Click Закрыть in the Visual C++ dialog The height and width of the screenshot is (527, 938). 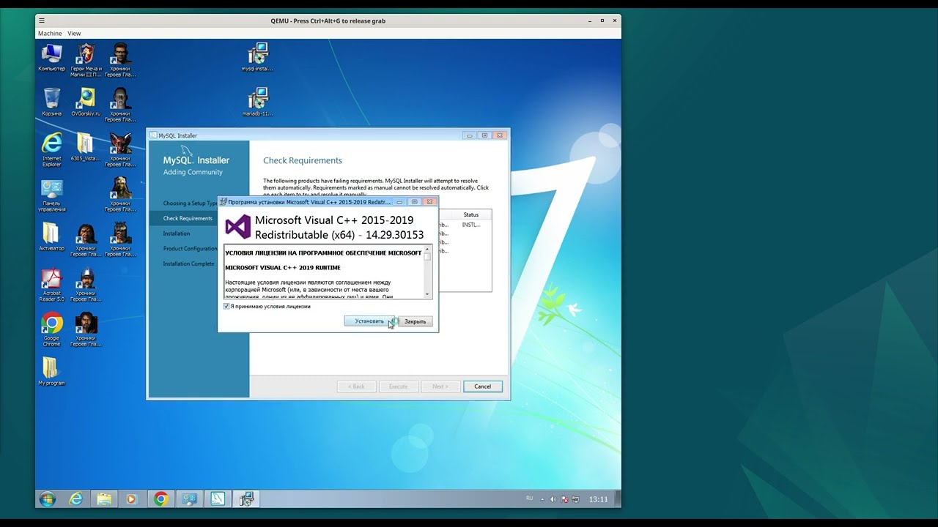pos(415,321)
